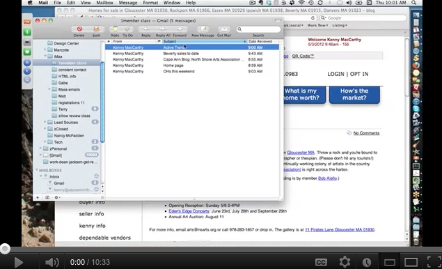The height and width of the screenshot is (269, 442).
Task: Expand the Tech folder
Action: tap(45, 141)
